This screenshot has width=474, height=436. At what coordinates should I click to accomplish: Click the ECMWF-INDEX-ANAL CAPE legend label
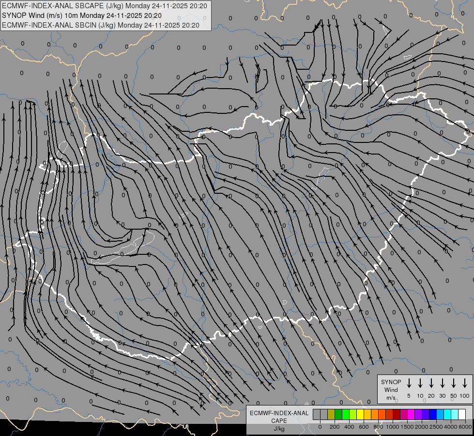(279, 417)
